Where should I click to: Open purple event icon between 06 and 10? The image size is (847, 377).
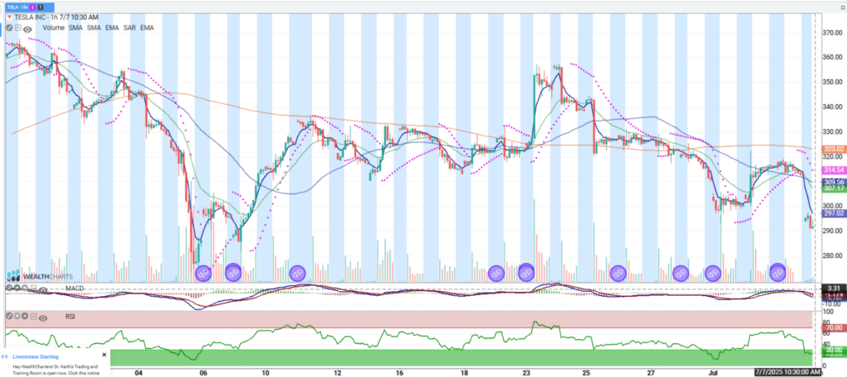pyautogui.click(x=232, y=273)
